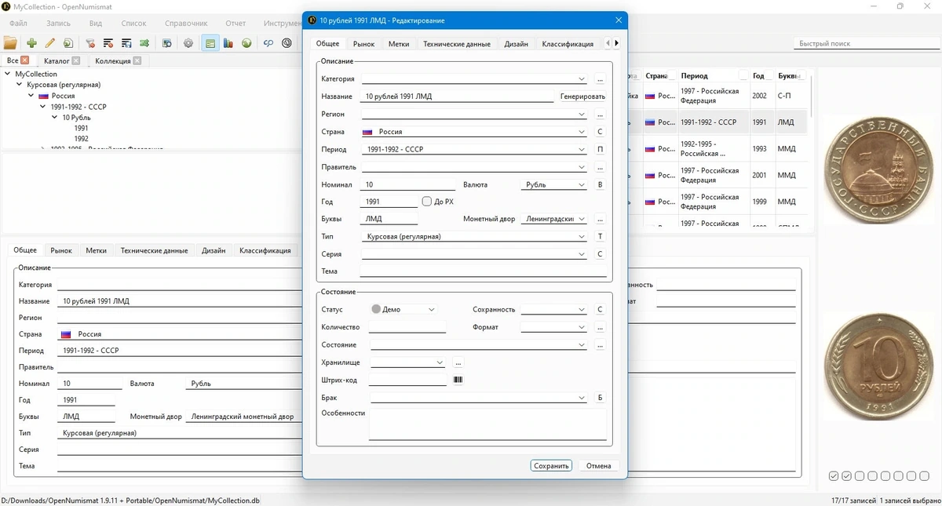The height and width of the screenshot is (506, 942).
Task: Open the ellipsis button beside Монетный двор
Action: [600, 219]
